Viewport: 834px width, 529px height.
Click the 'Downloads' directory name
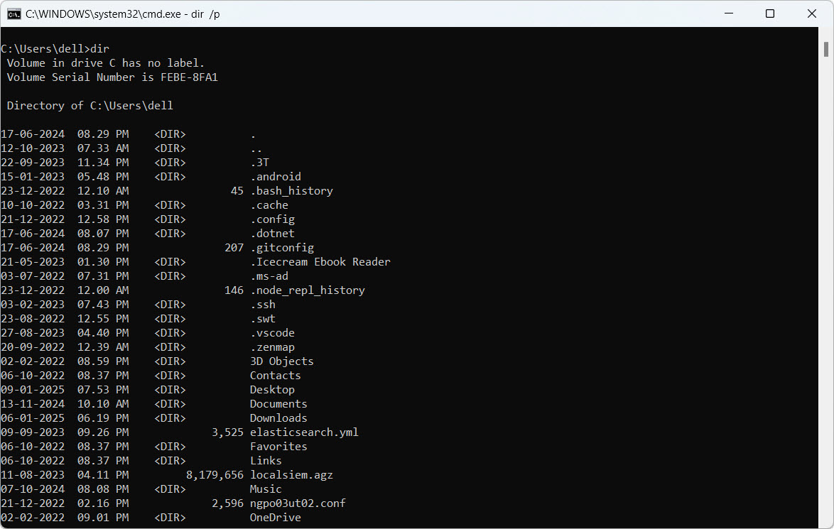[278, 418]
